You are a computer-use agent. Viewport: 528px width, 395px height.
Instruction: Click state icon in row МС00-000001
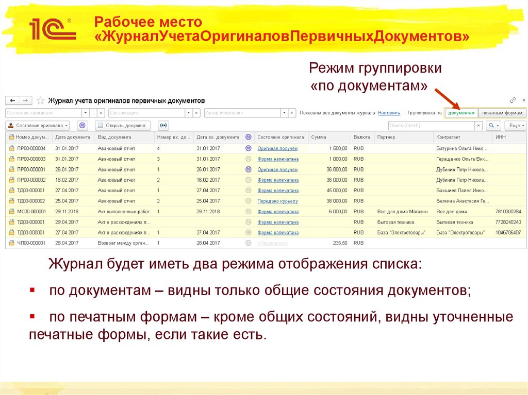click(249, 211)
